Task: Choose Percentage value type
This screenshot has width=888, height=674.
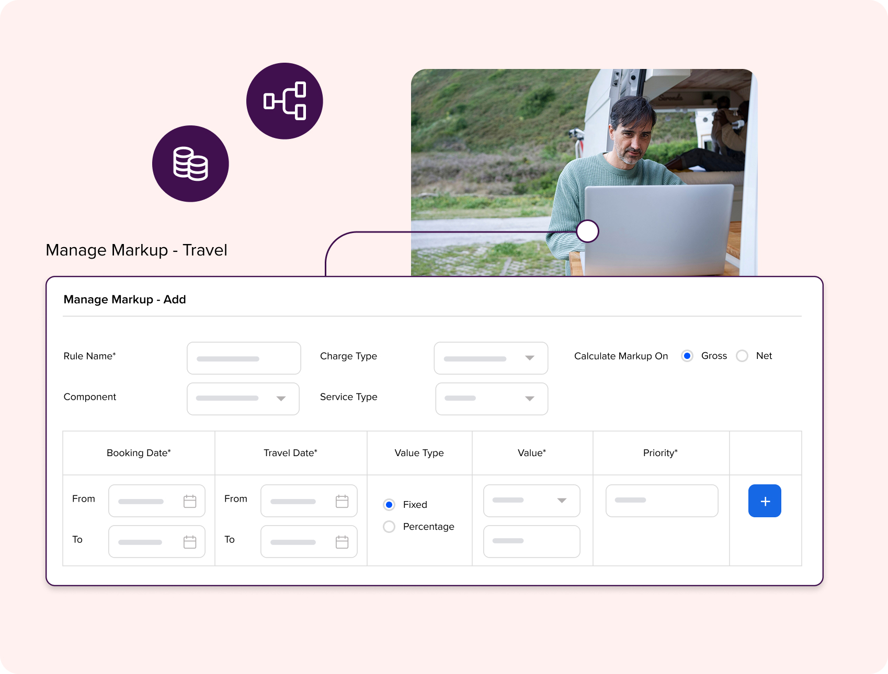Action: [x=389, y=527]
